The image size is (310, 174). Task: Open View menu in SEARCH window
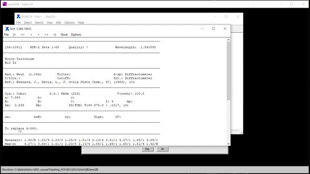tap(49, 23)
